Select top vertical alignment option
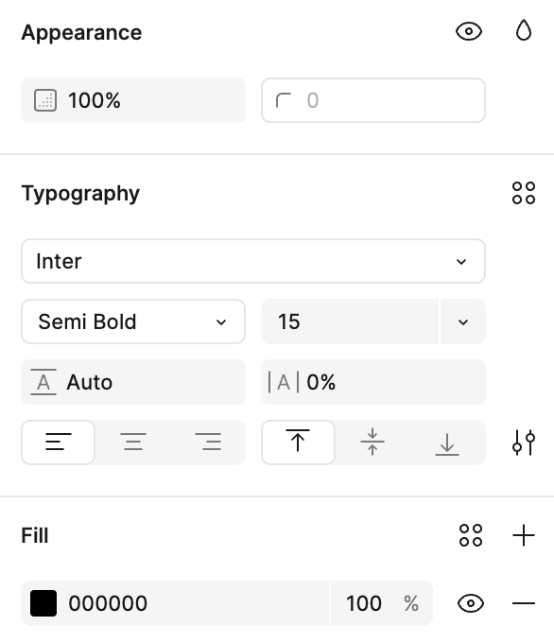The image size is (554, 643). 298,443
